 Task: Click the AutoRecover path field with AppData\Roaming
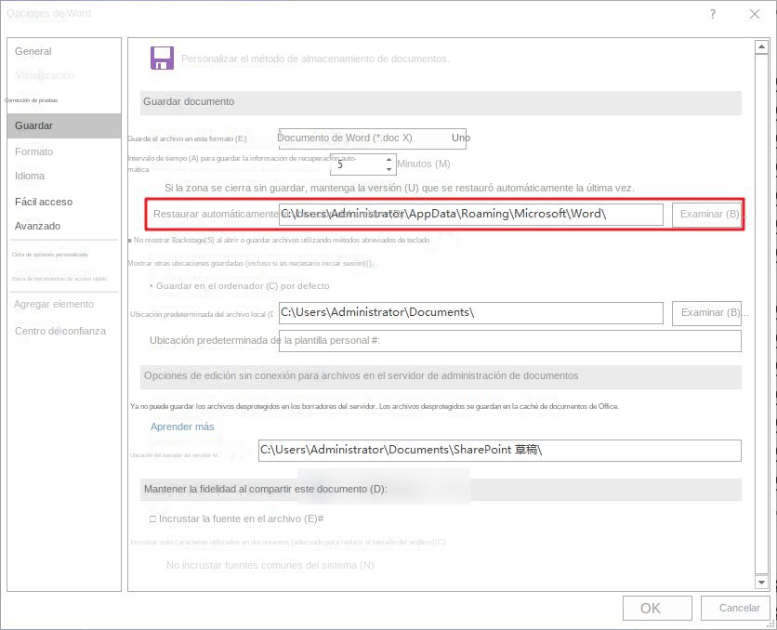[471, 214]
